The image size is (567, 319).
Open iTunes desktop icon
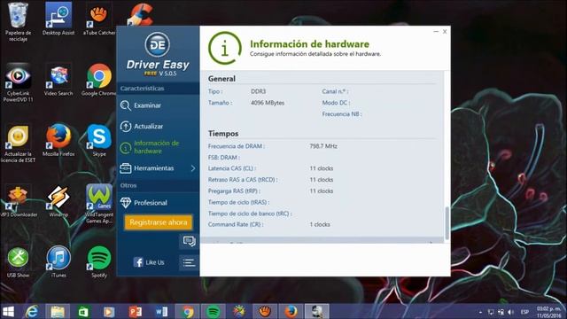point(58,262)
